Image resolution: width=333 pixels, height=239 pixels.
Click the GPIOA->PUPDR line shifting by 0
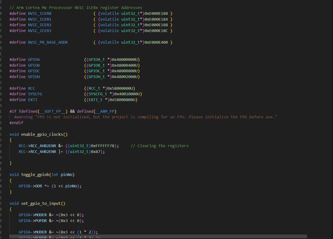tap(51, 221)
